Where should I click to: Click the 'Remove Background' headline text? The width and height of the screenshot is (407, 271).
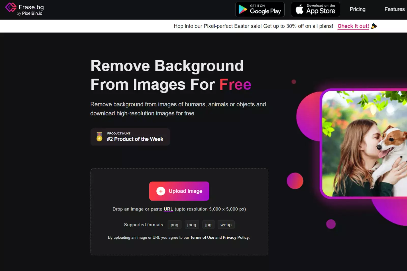pyautogui.click(x=167, y=66)
